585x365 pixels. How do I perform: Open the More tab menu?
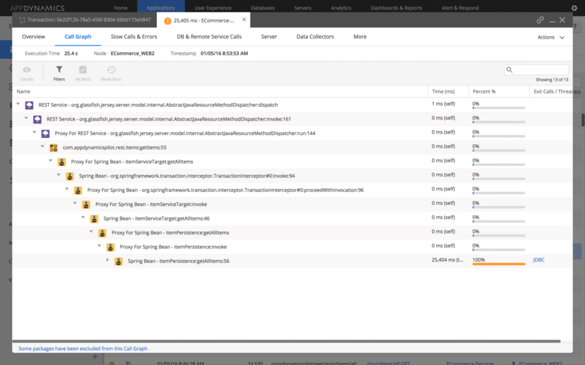coord(360,37)
